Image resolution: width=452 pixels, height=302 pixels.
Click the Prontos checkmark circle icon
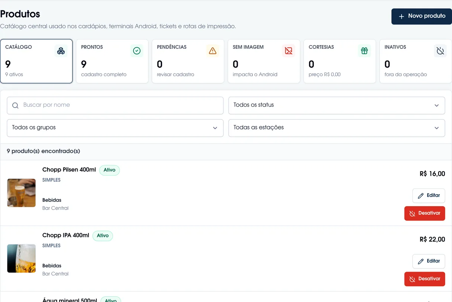(x=137, y=51)
